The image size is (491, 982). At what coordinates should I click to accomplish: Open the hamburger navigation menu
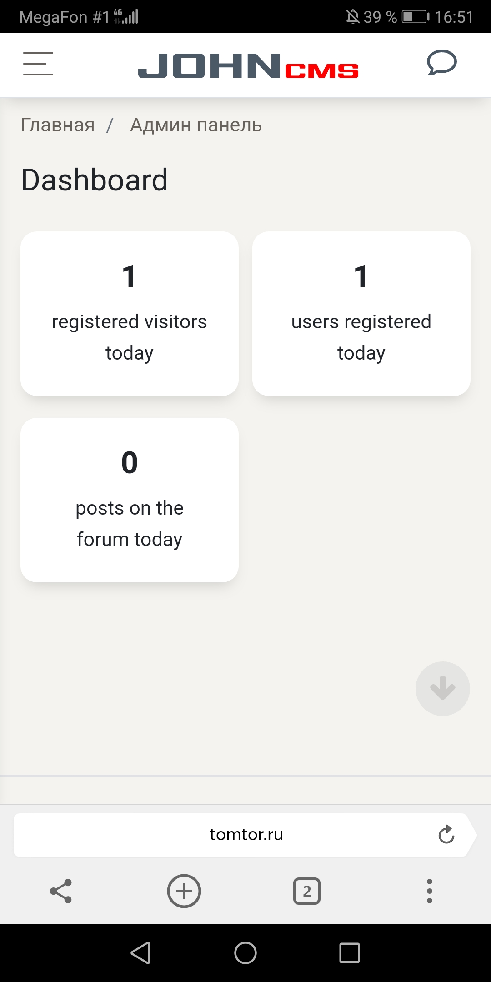(x=38, y=64)
